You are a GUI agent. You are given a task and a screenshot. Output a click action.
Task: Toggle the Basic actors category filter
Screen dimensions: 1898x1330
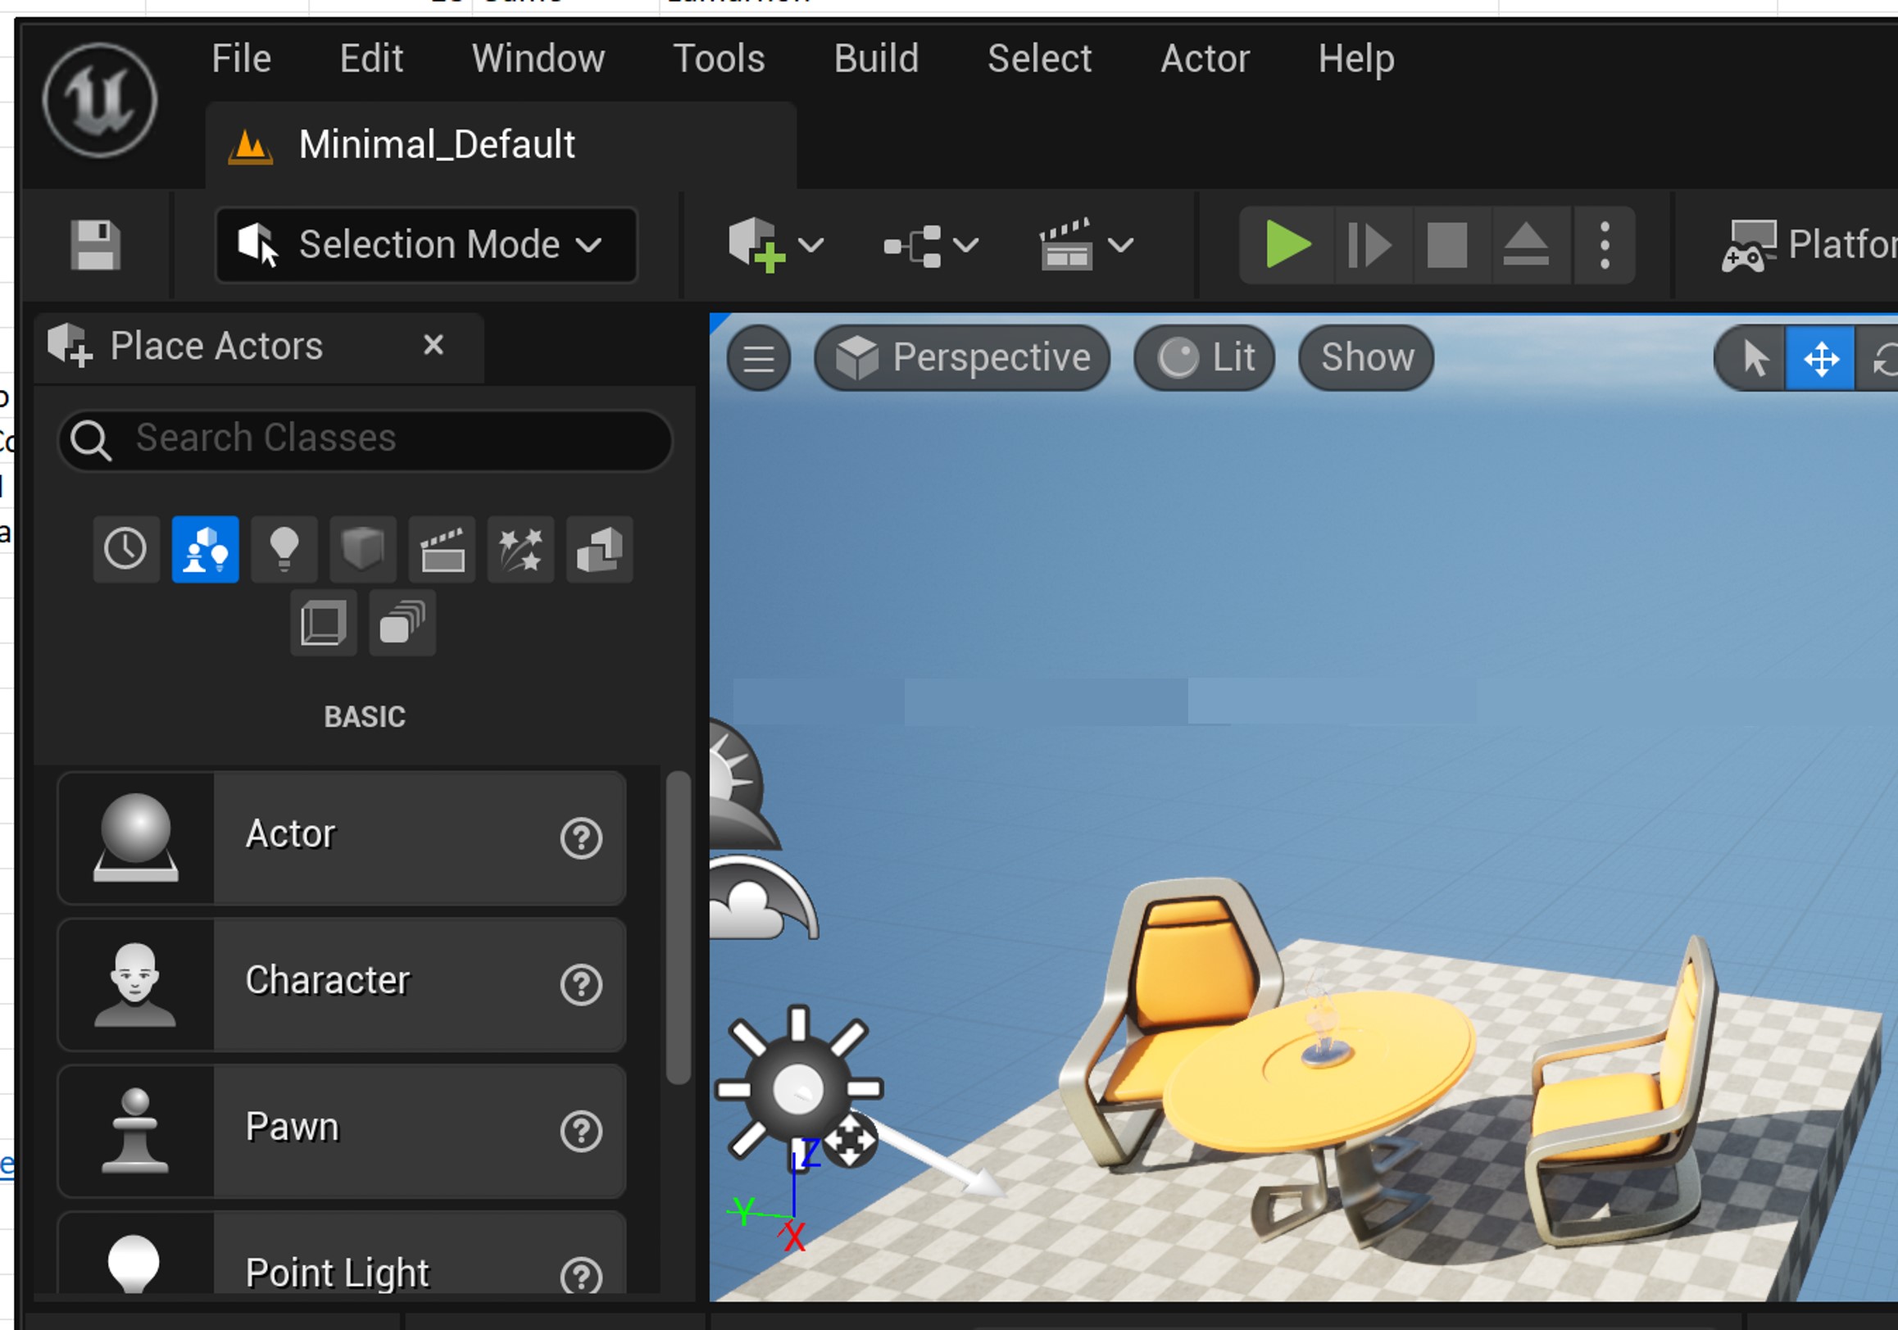[x=205, y=550]
